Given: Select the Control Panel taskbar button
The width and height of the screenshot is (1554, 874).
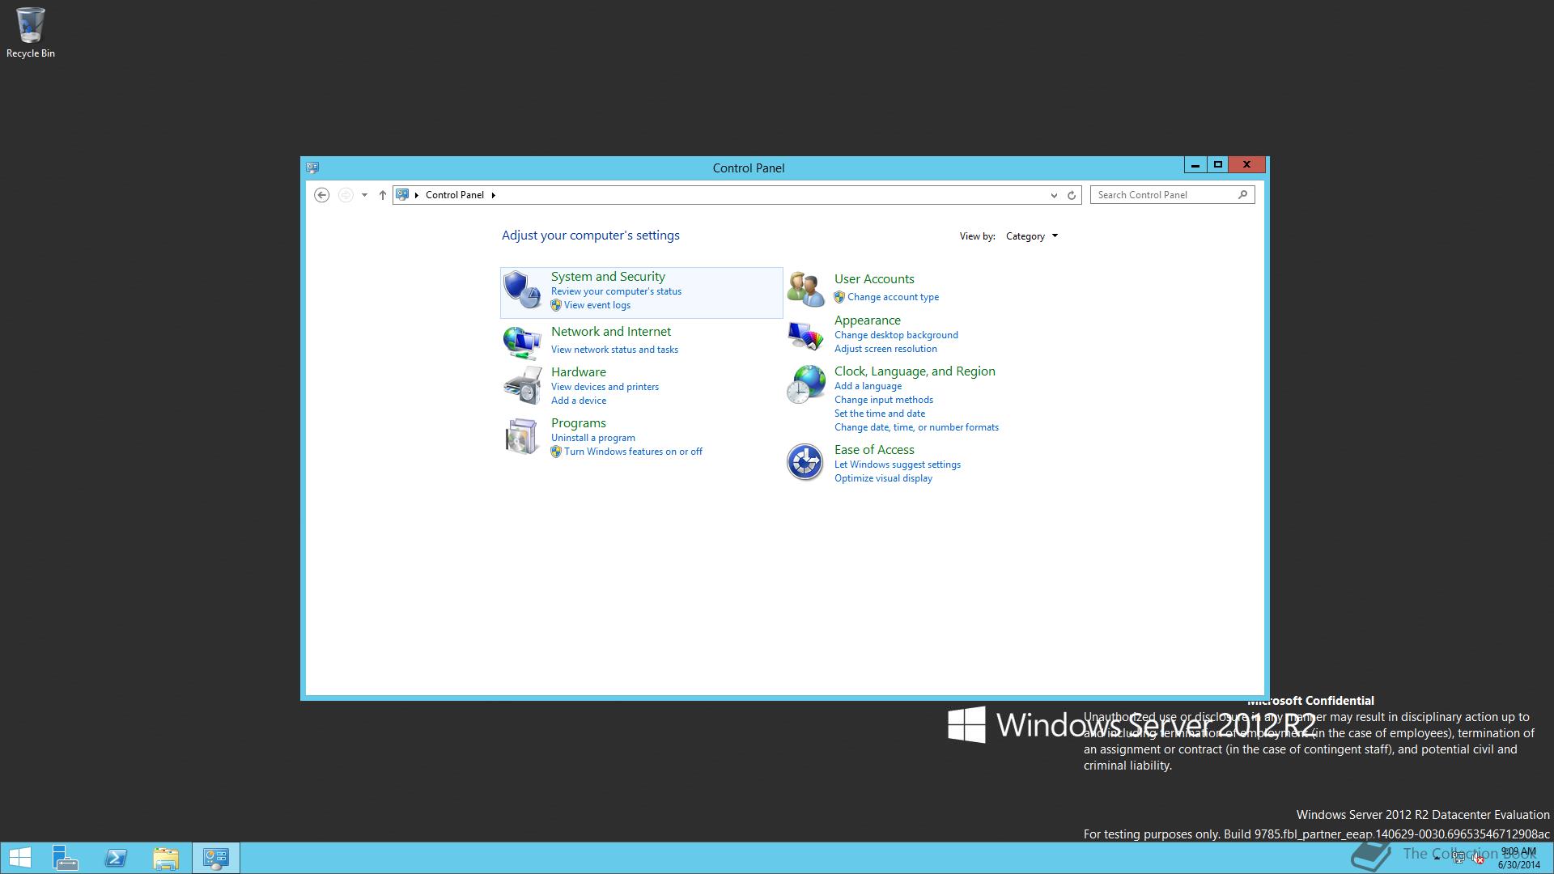Looking at the screenshot, I should pyautogui.click(x=216, y=858).
